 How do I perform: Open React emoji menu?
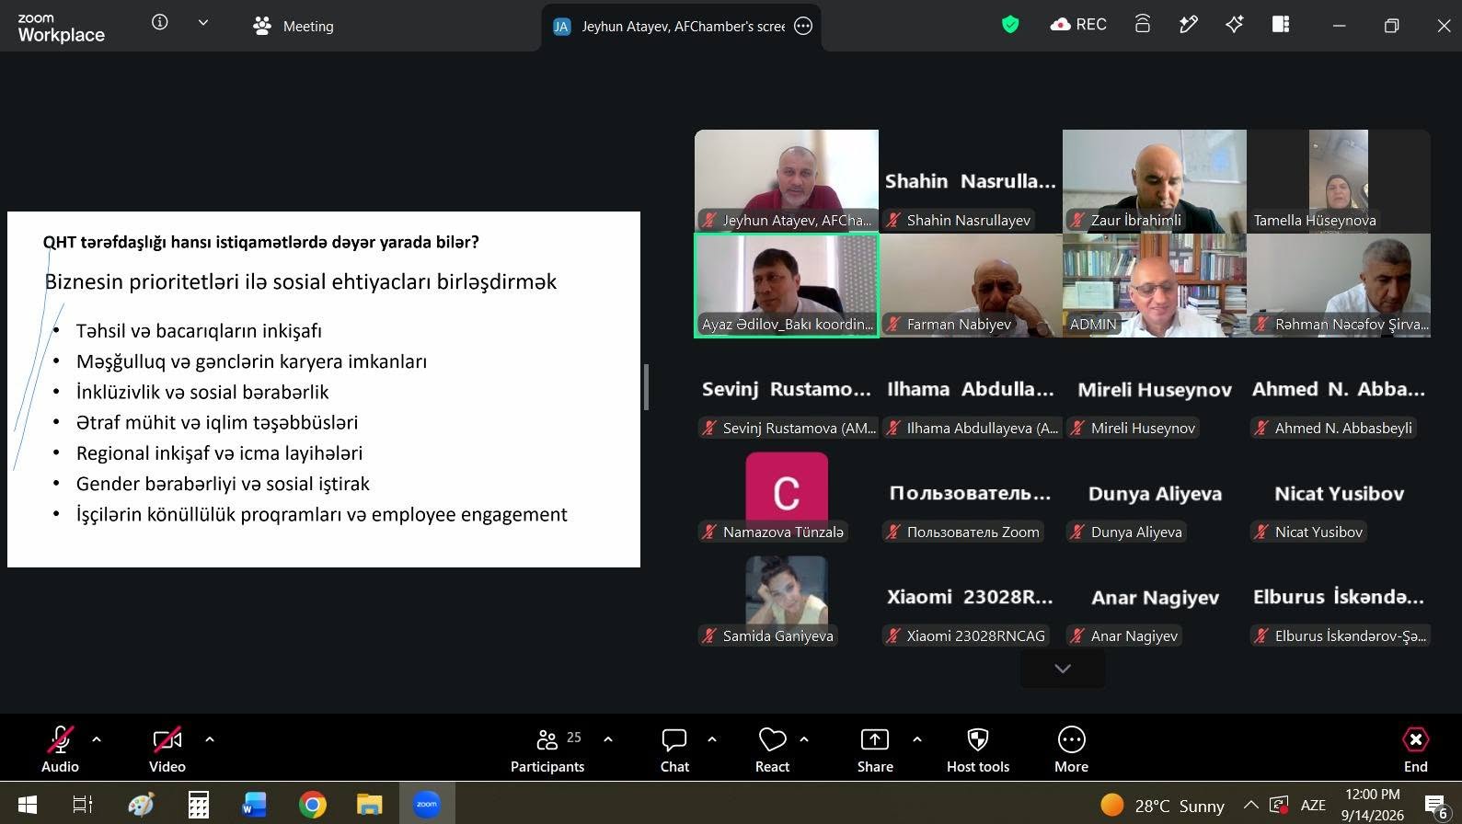point(772,750)
